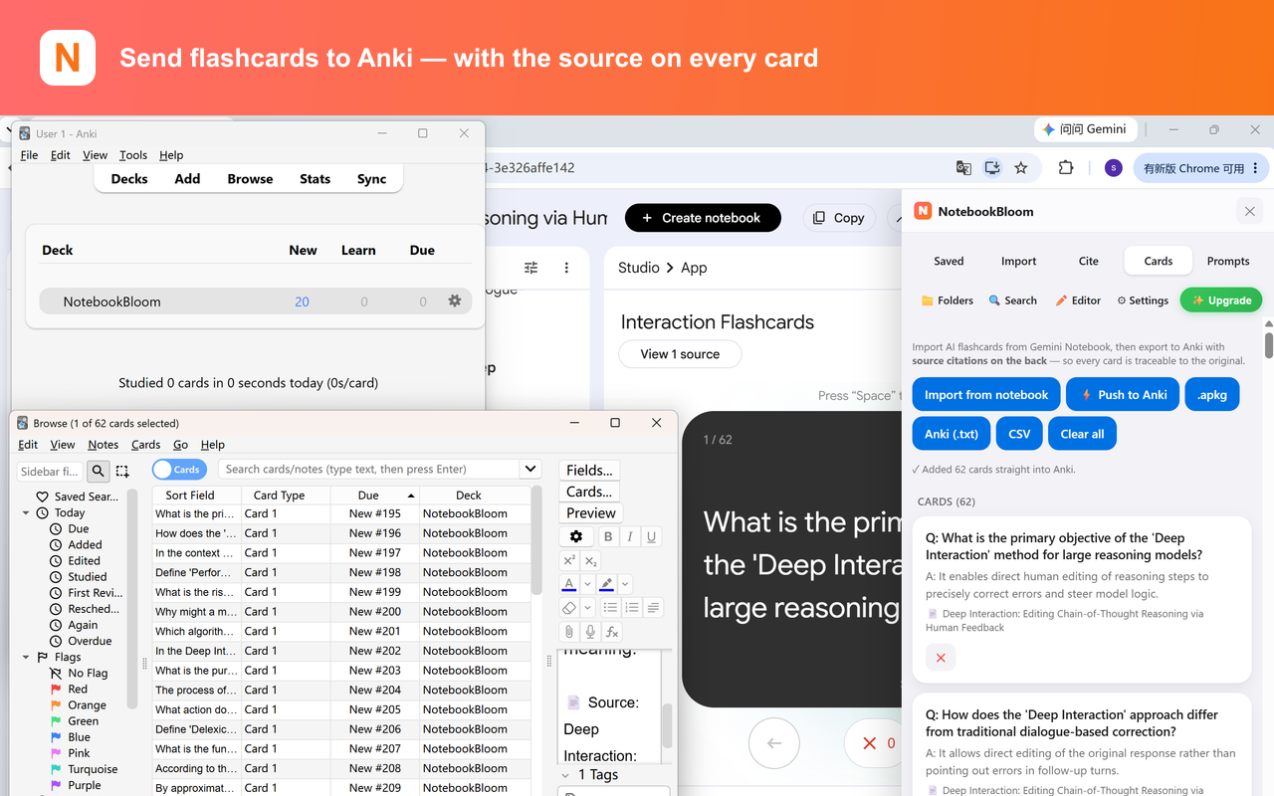
Task: Open the Tools menu in Anki main window
Action: (133, 155)
